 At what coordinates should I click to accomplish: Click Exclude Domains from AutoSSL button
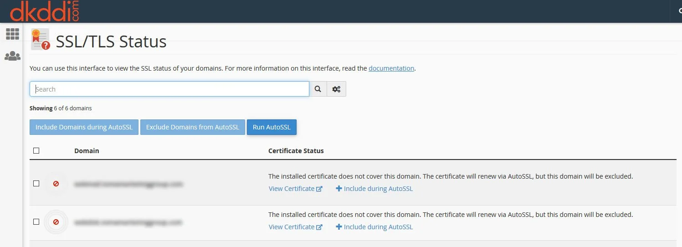pos(193,127)
